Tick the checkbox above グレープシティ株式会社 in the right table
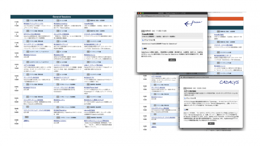Image resolution: width=260 pixels, height=146 pixels. coord(152,85)
